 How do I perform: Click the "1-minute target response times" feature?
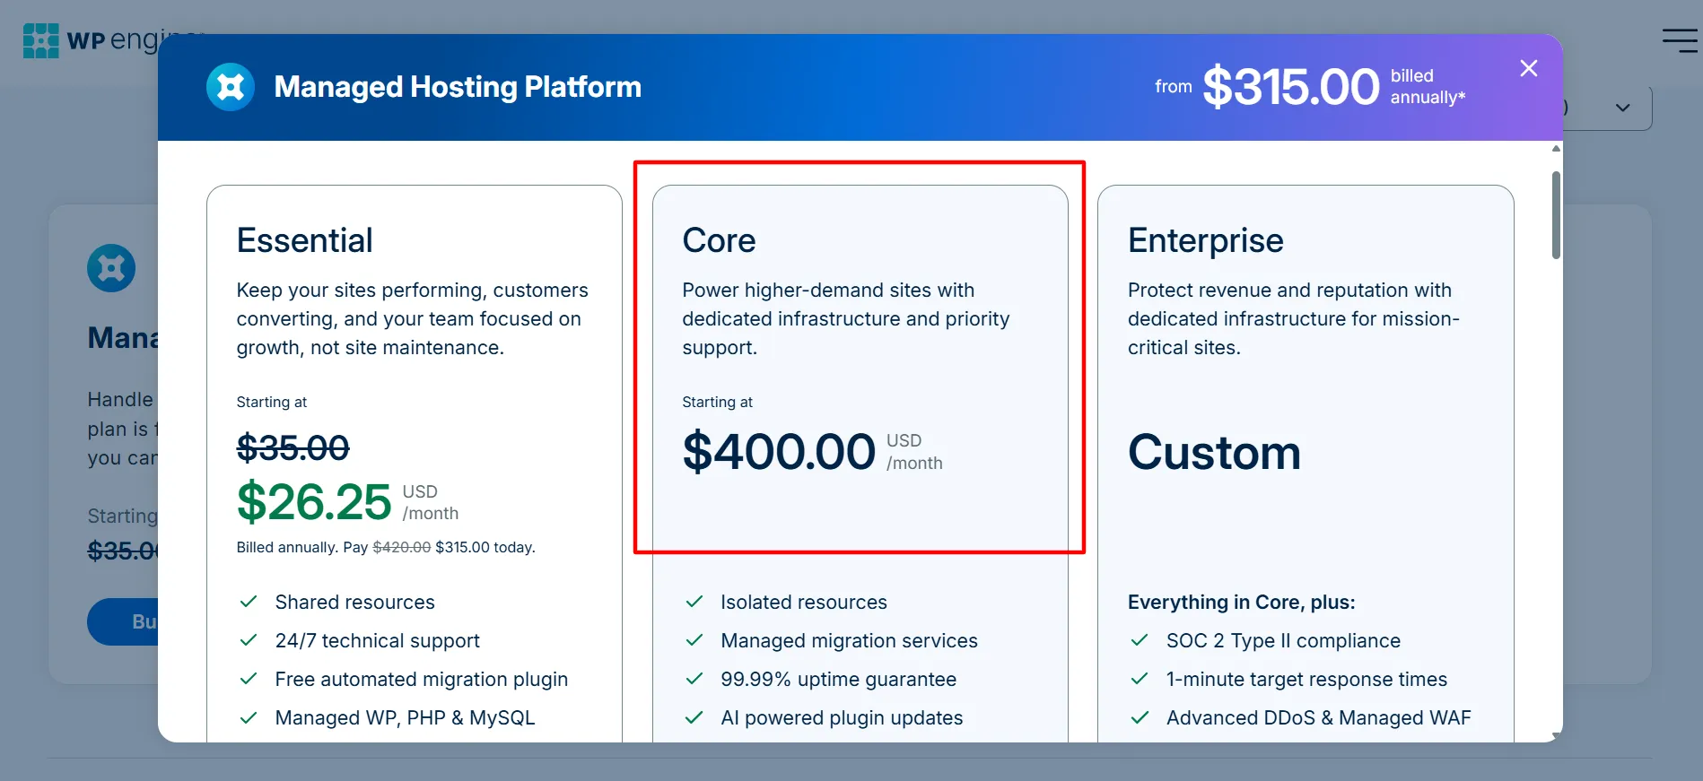click(x=1306, y=679)
